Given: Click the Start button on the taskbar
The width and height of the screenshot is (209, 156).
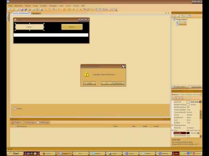Looking at the screenshot, I should pos(15,153).
